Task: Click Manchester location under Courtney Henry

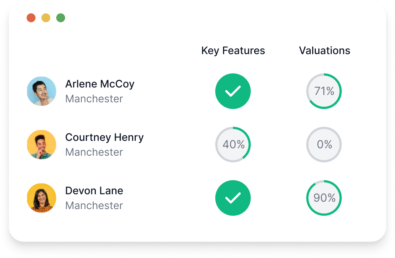Action: pos(94,152)
